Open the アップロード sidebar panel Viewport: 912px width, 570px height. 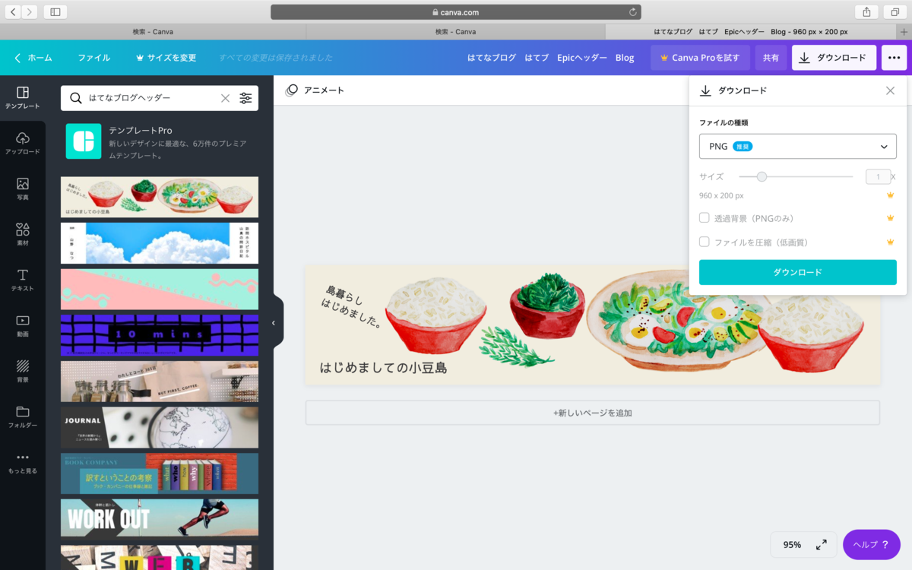point(23,144)
